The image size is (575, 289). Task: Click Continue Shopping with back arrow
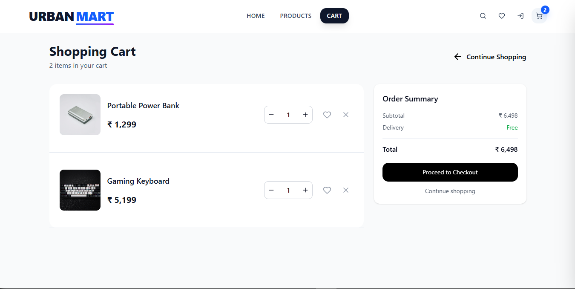[x=490, y=57]
